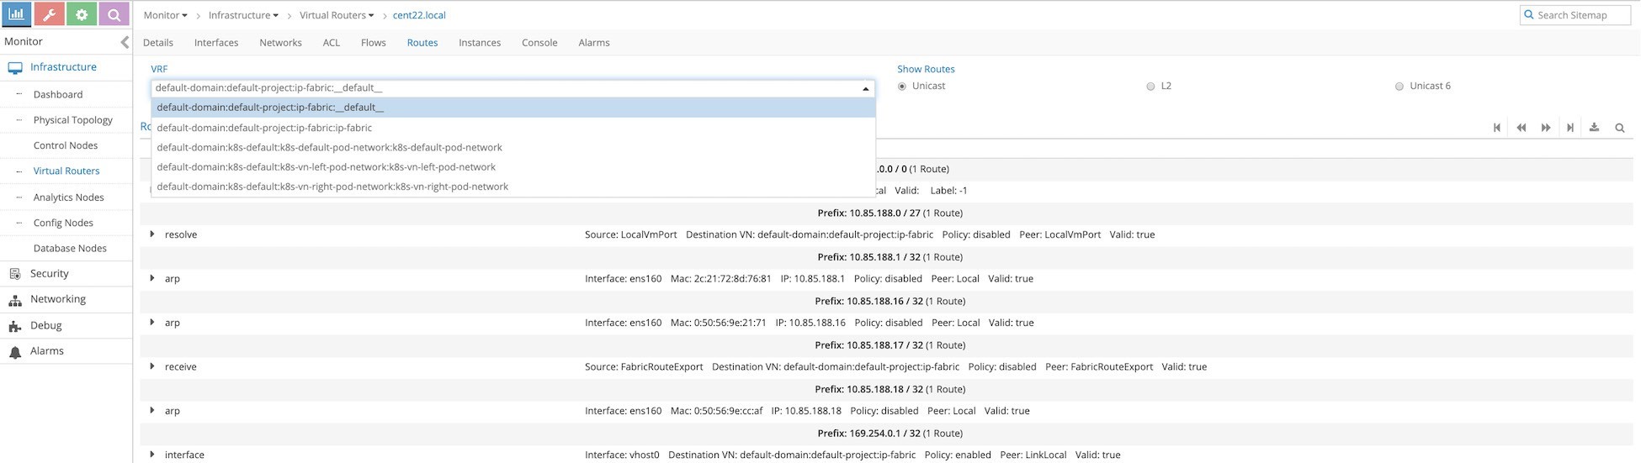Click the Prefix 169.254.0.1 / 32 header
The height and width of the screenshot is (463, 1641).
pyautogui.click(x=890, y=434)
